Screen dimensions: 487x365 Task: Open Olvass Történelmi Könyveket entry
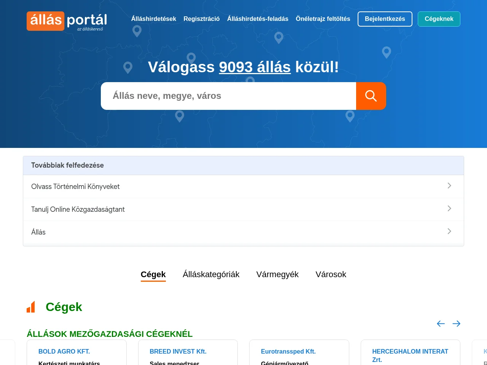(243, 186)
